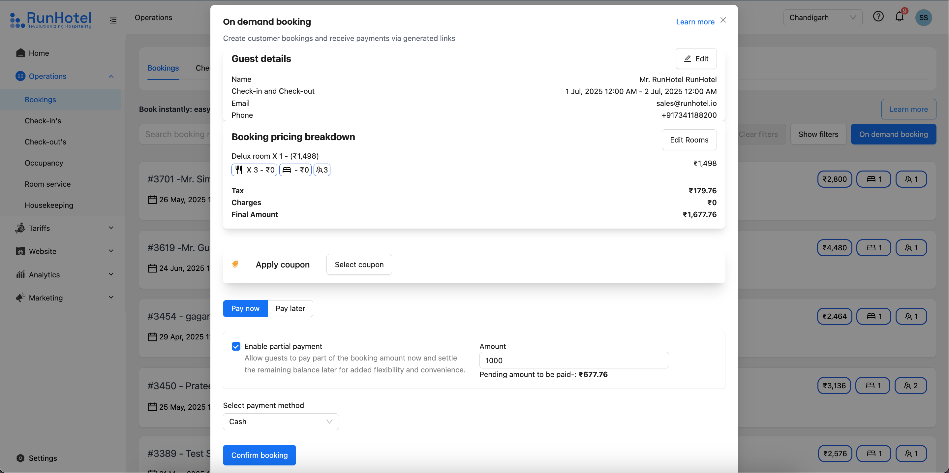Viewport: 949px width, 473px height.
Task: Open Settings in the sidebar
Action: [43, 458]
